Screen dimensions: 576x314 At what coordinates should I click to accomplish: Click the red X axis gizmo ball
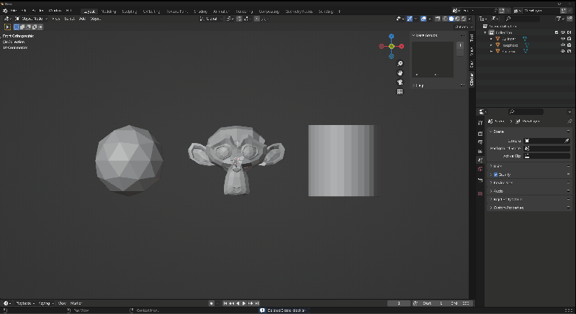click(x=402, y=46)
